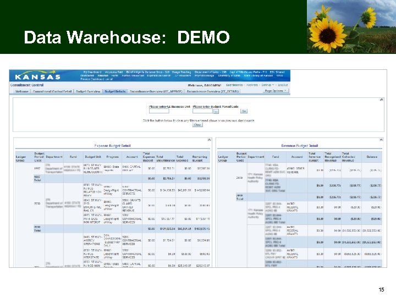This screenshot has height=297, width=396.
Task: Open the Page Options dropdown
Action: (x=276, y=91)
